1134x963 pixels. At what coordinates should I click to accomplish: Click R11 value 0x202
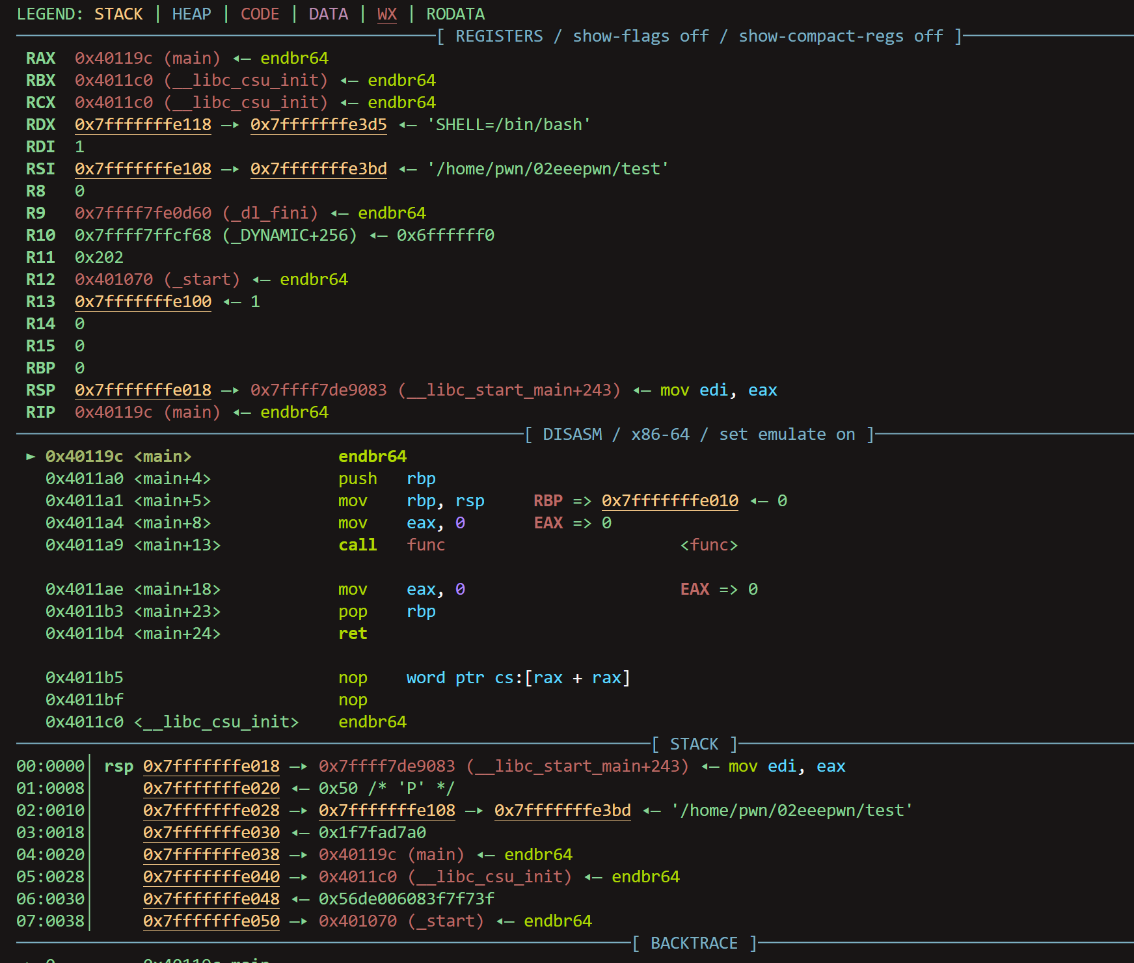coord(99,257)
